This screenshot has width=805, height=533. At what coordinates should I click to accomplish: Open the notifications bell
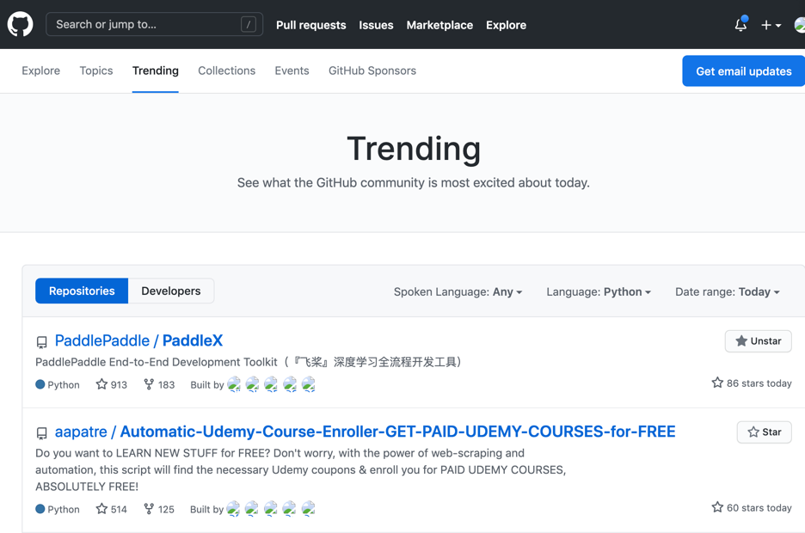point(740,24)
